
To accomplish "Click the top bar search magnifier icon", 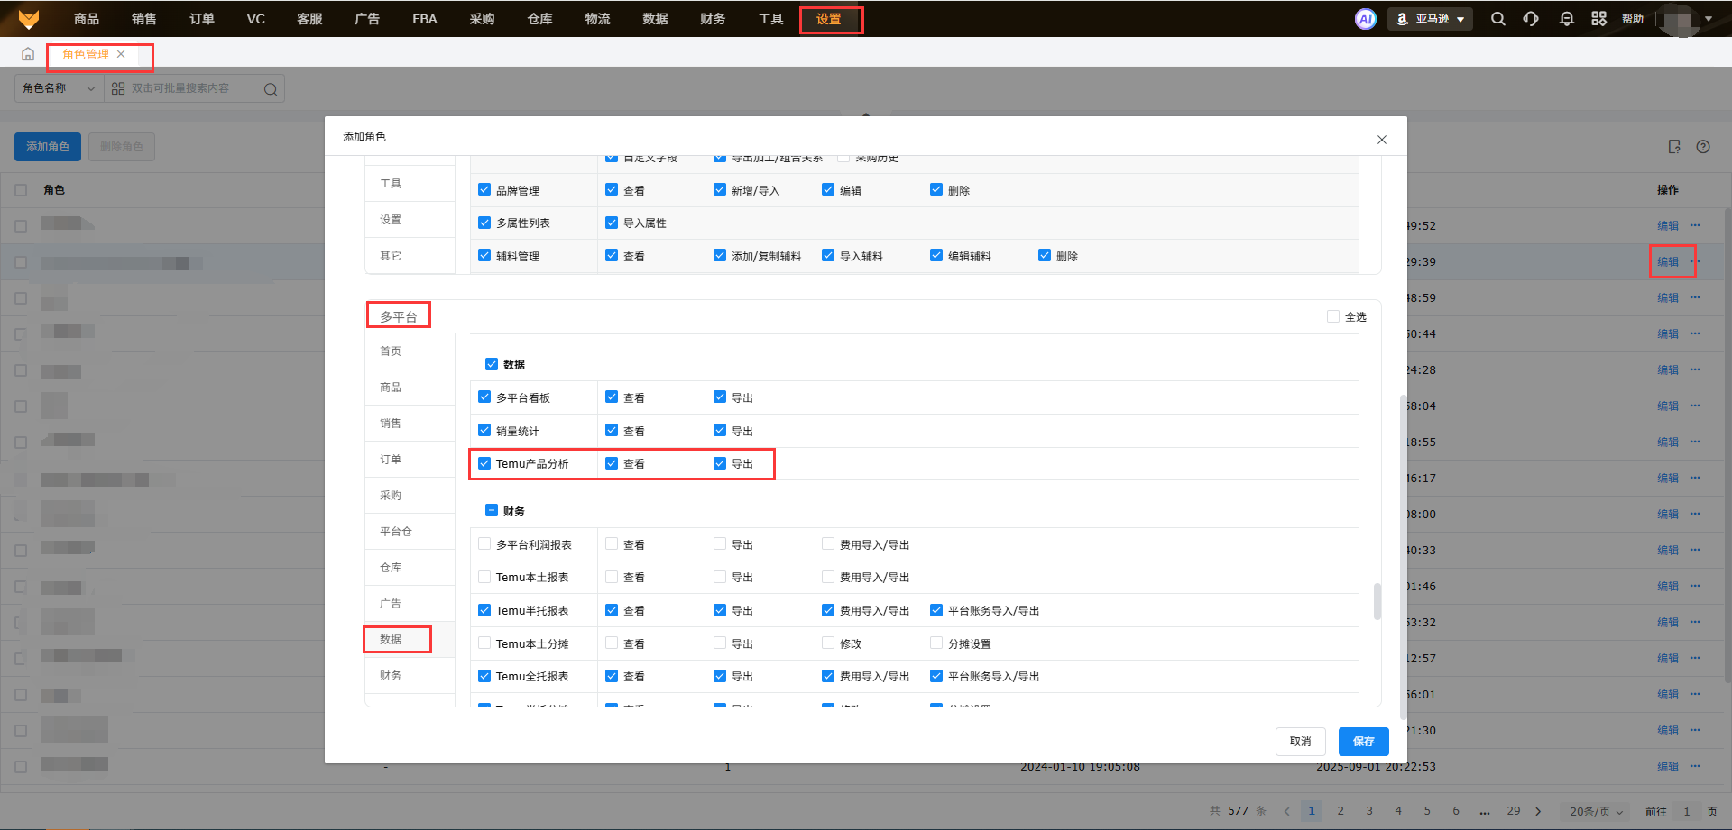I will point(1498,19).
